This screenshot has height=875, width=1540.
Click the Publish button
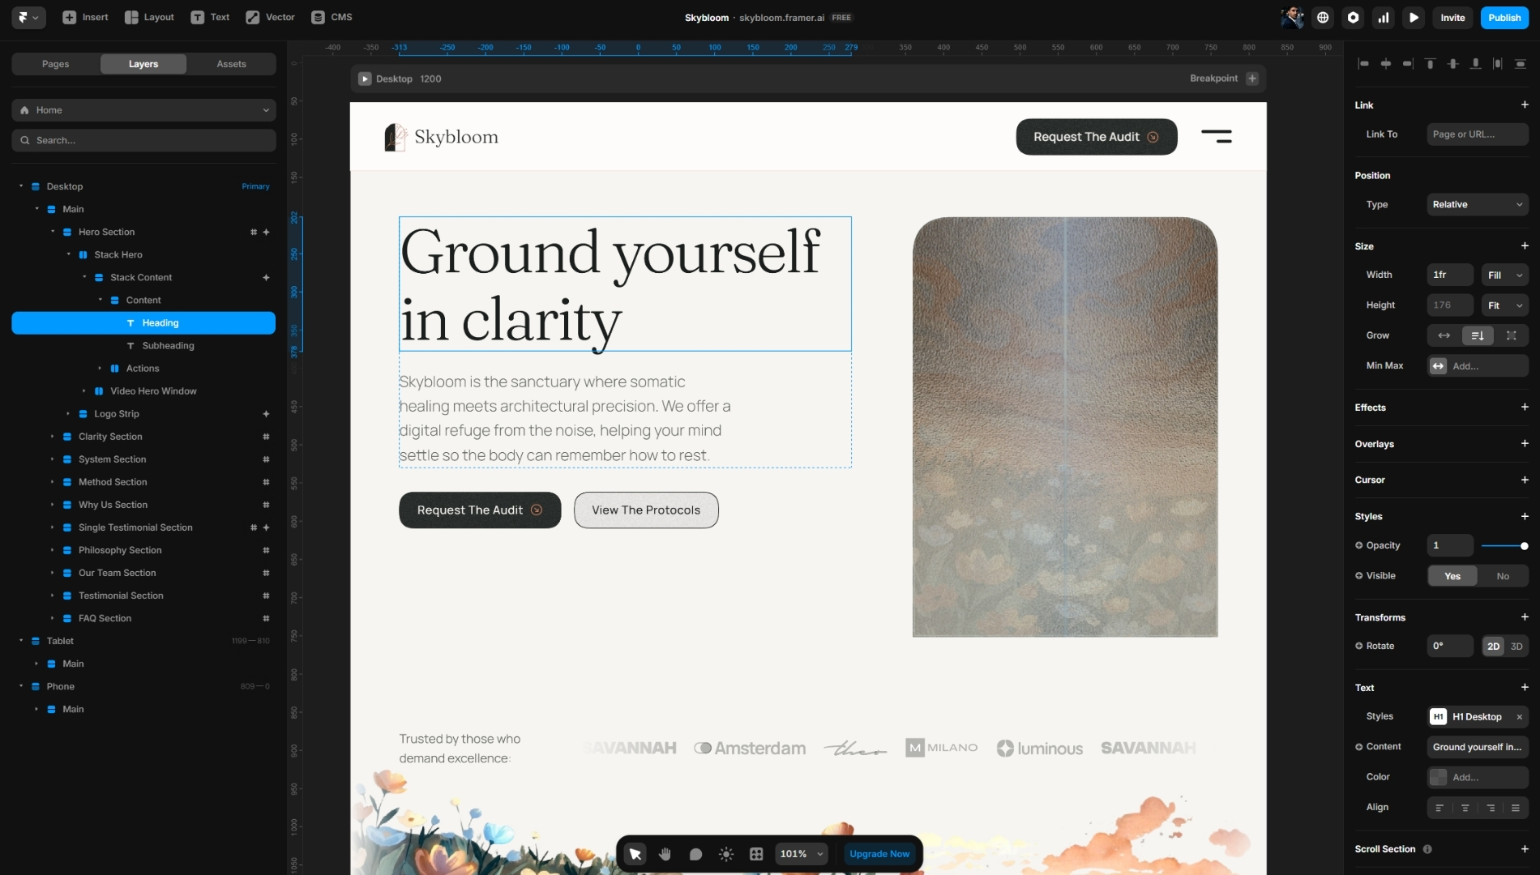(1504, 17)
